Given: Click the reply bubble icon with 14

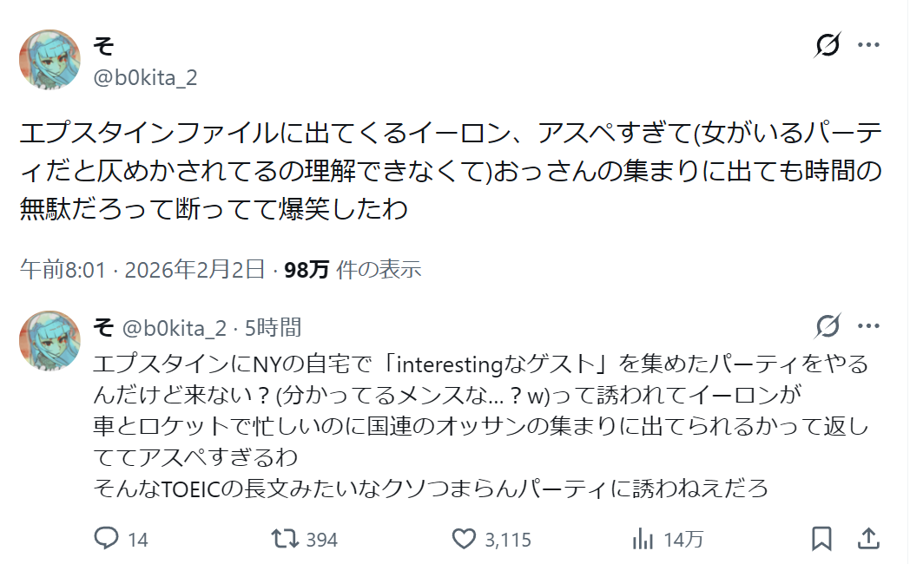Looking at the screenshot, I should 107,539.
